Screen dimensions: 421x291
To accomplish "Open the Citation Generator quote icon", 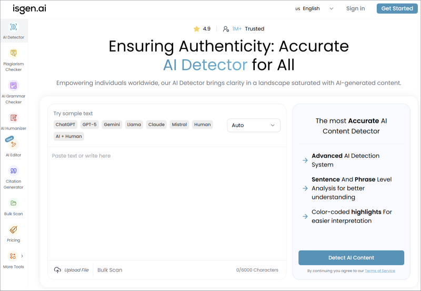I will click(x=14, y=170).
